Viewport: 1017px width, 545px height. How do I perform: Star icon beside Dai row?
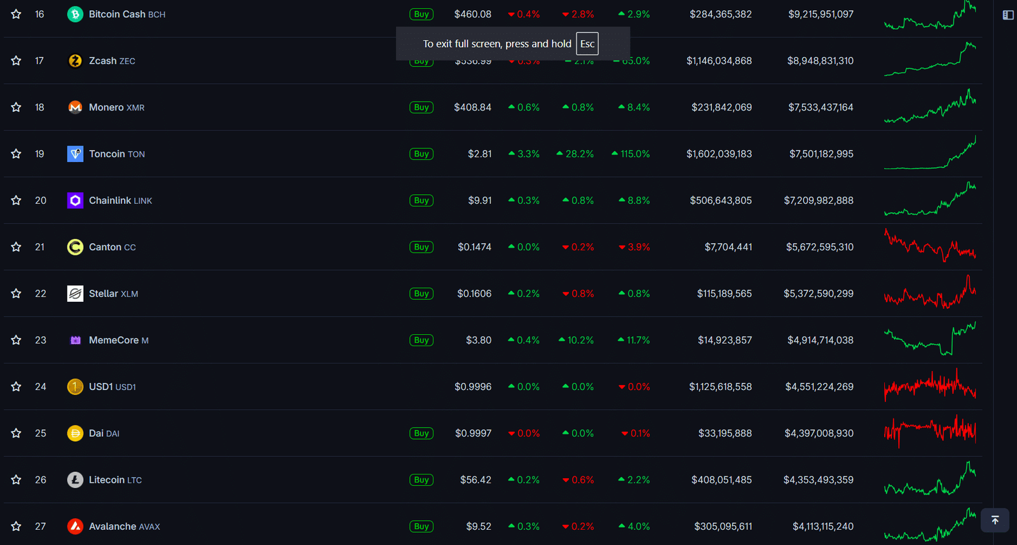pos(16,433)
